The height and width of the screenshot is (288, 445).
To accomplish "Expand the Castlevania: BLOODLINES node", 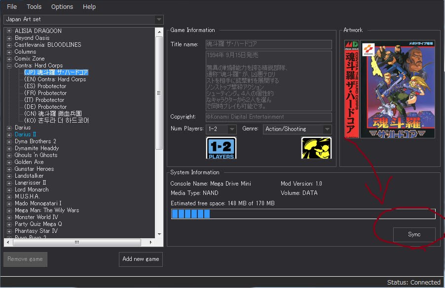I will (x=9, y=45).
